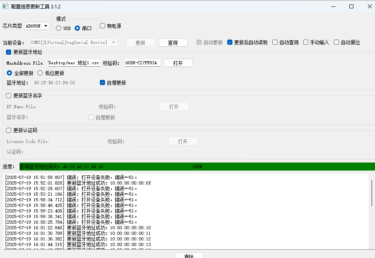Viewport: 375px width, 258px height.
Task: Click the 清除 button below the log
Action: [x=189, y=255]
